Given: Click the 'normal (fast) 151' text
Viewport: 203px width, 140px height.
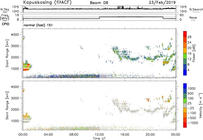Looking at the screenshot, I should pyautogui.click(x=38, y=25).
